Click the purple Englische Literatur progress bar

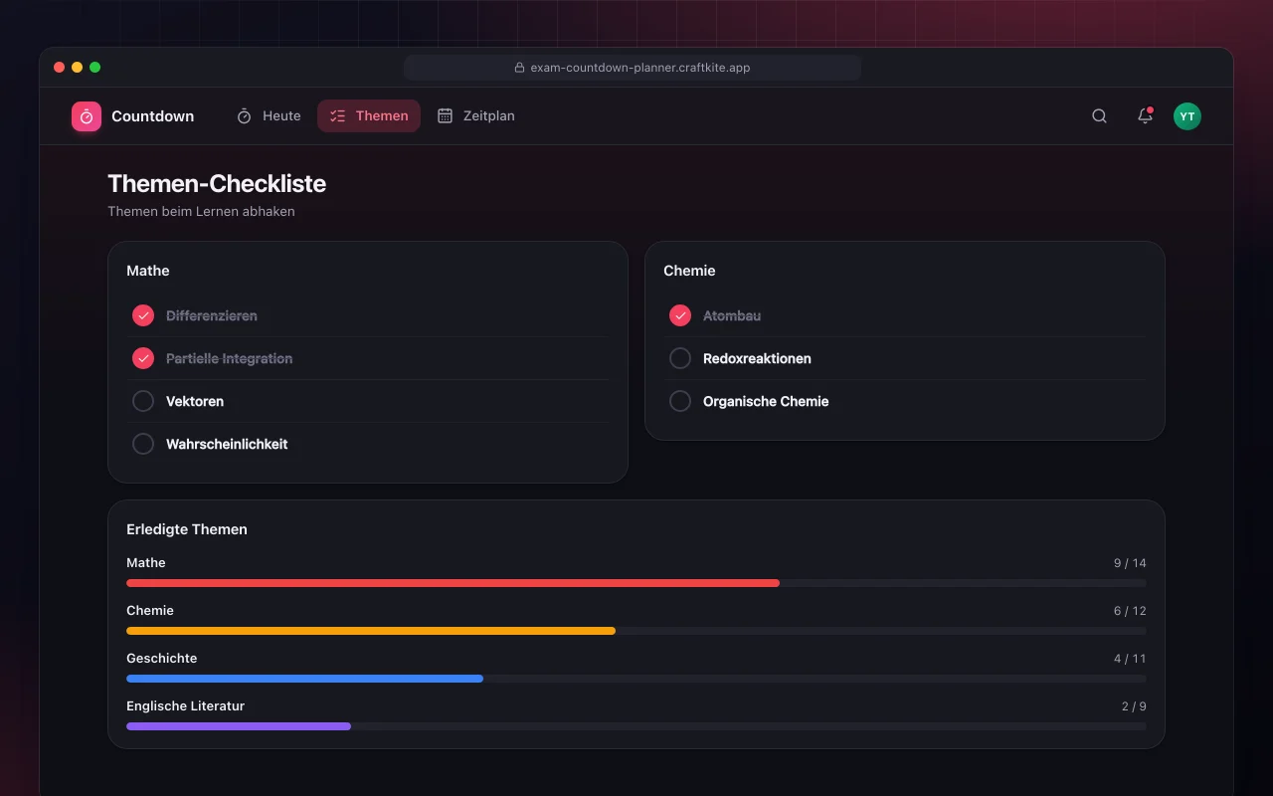pyautogui.click(x=636, y=726)
